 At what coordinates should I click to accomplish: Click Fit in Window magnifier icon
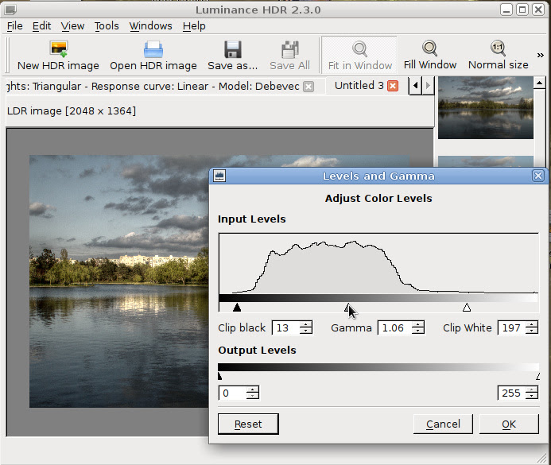tap(360, 49)
